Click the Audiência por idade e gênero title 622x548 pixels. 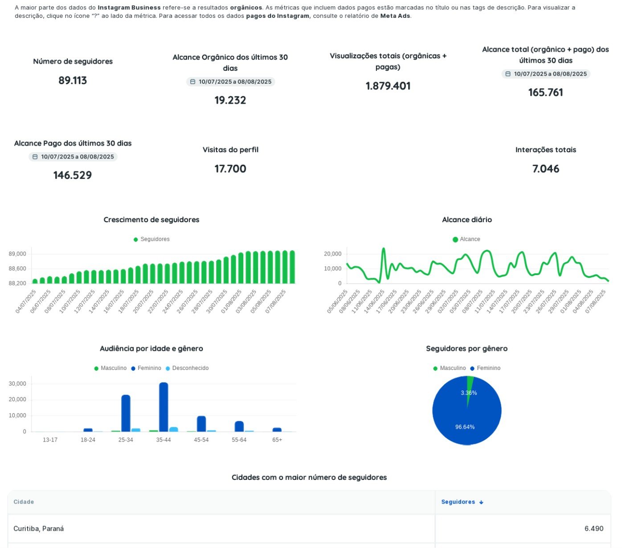[x=151, y=349]
